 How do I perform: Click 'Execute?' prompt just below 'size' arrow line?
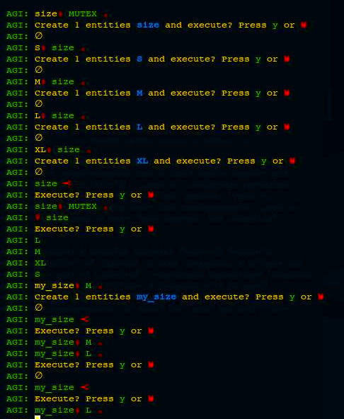coord(57,195)
